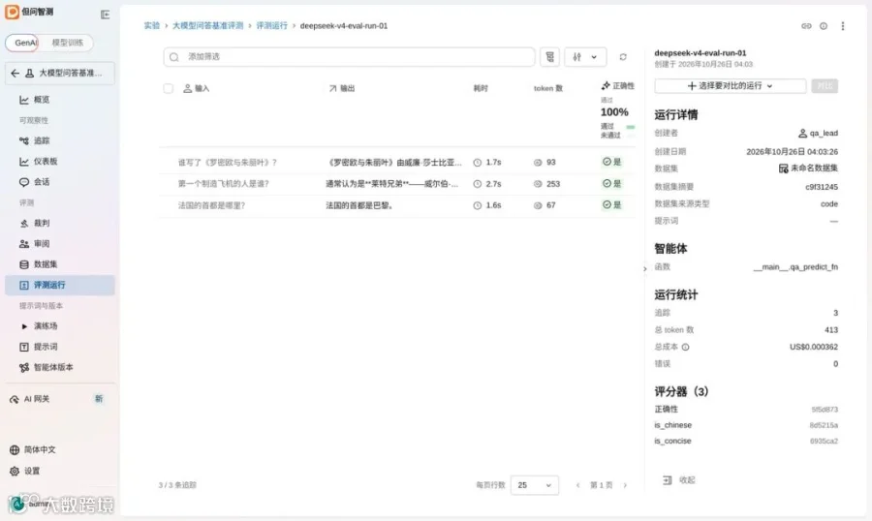872x521 pixels.
Task: Click the 评测运行 breadcrumb link
Action: click(x=272, y=25)
